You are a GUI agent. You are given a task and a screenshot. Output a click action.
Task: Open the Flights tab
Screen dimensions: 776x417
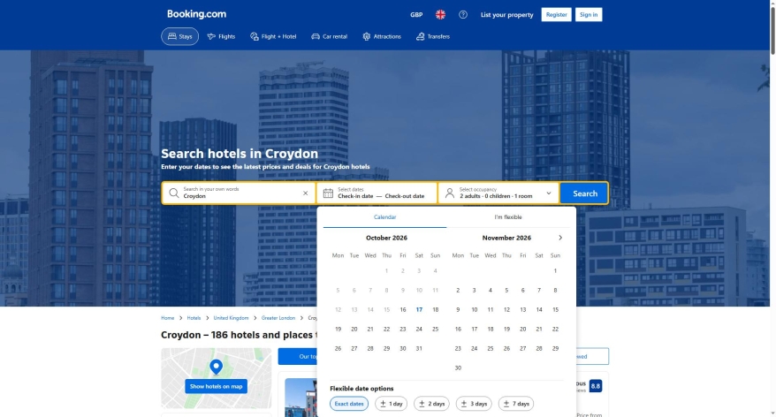tap(221, 36)
